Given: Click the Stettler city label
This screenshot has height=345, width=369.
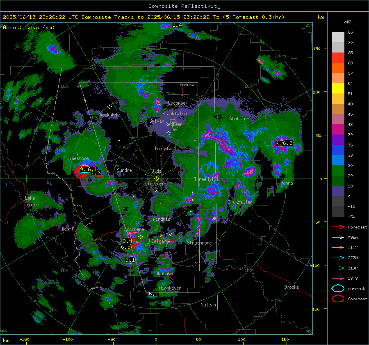Looking at the screenshot, I should (239, 119).
